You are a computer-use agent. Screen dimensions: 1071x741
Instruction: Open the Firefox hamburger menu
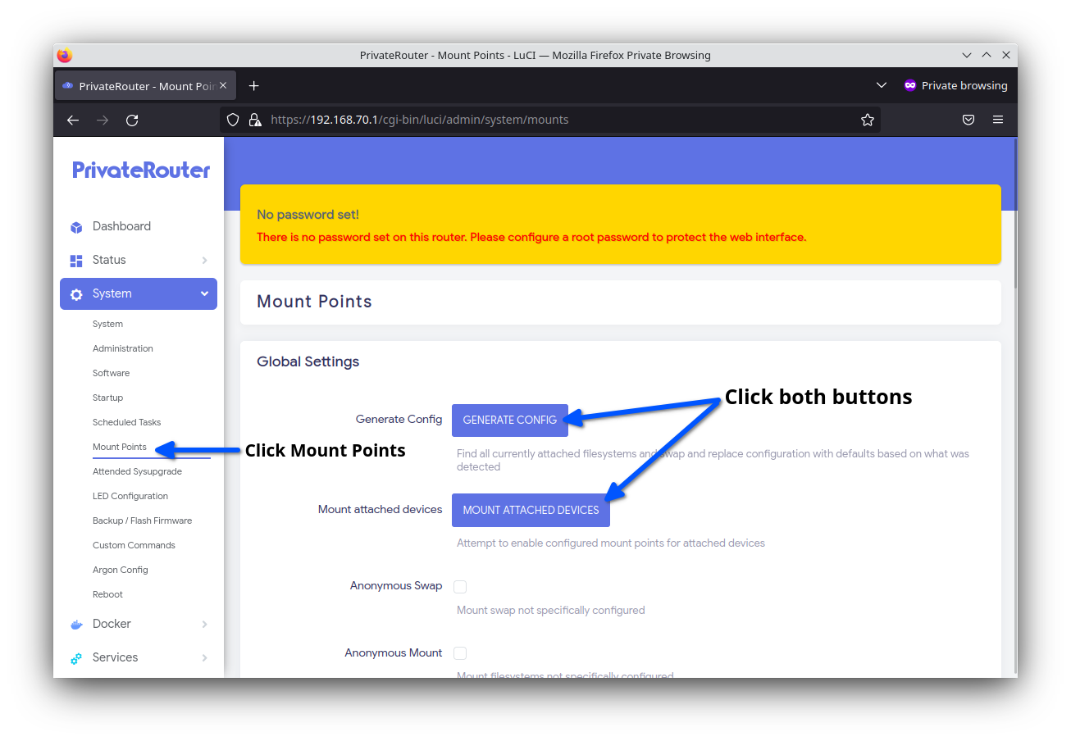(998, 120)
